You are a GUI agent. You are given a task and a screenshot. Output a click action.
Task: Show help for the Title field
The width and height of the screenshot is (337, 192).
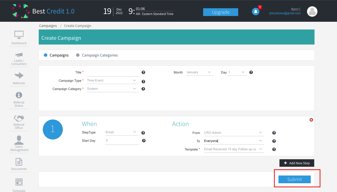(x=143, y=72)
